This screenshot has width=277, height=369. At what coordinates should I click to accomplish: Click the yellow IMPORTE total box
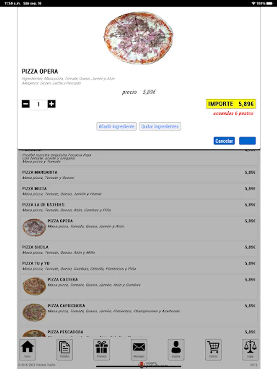[x=231, y=104]
